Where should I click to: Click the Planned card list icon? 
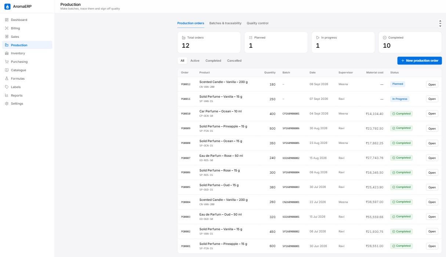click(x=251, y=37)
